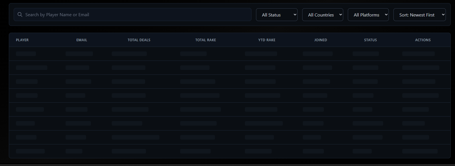Image resolution: width=455 pixels, height=166 pixels.
Task: Click the TOTAL DEALS column header
Action: [139, 40]
